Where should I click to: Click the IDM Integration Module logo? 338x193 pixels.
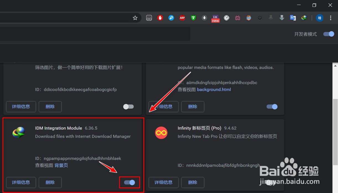[x=19, y=133]
